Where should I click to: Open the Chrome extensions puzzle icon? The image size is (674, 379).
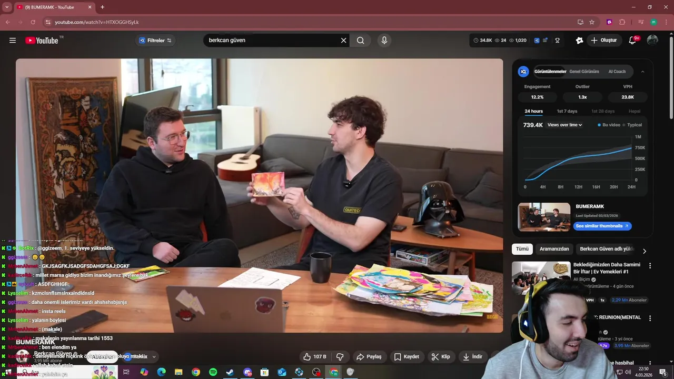pos(622,22)
